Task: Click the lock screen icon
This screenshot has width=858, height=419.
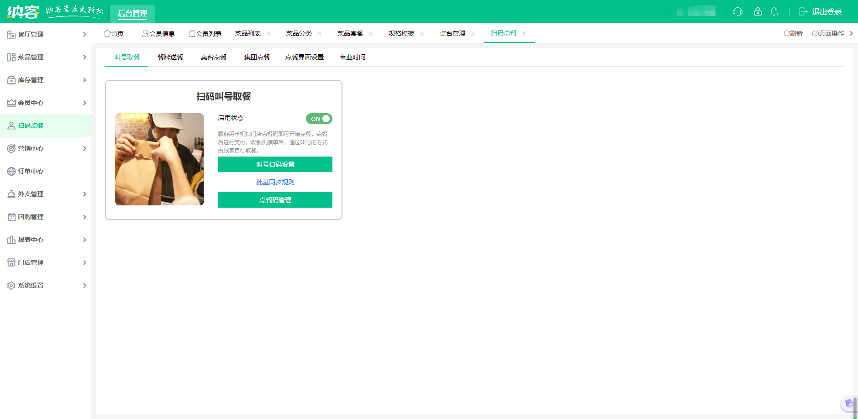Action: [758, 12]
